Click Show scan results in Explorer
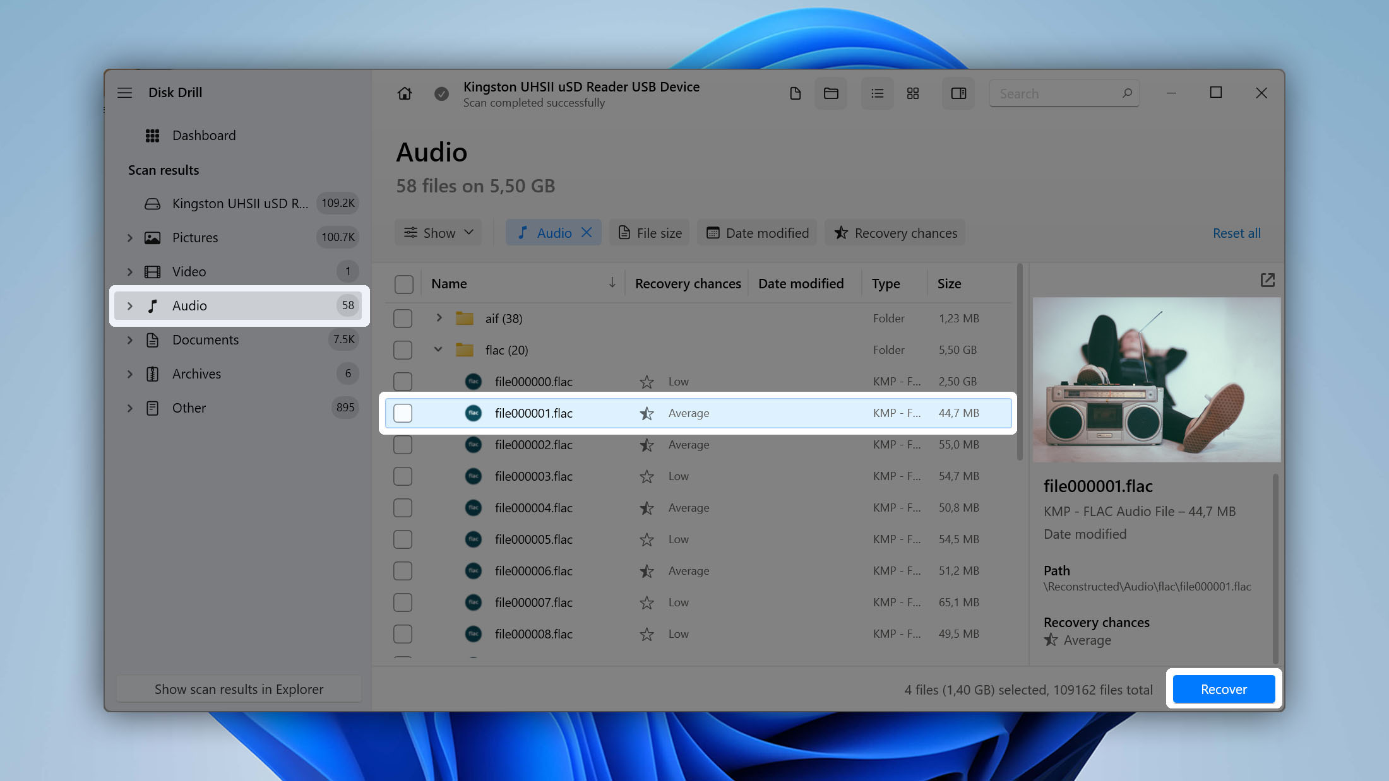 coord(239,690)
